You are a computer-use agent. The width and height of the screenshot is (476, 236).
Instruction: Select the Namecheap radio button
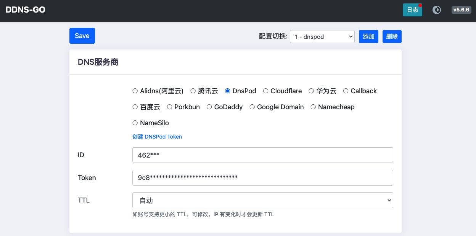[x=313, y=107]
